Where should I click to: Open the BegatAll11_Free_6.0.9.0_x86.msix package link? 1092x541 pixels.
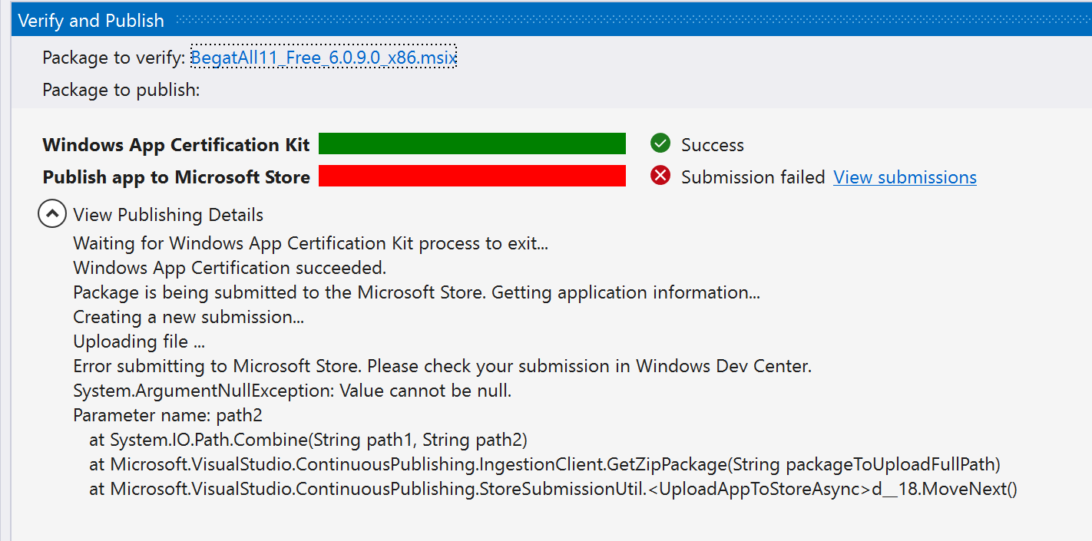(x=323, y=58)
